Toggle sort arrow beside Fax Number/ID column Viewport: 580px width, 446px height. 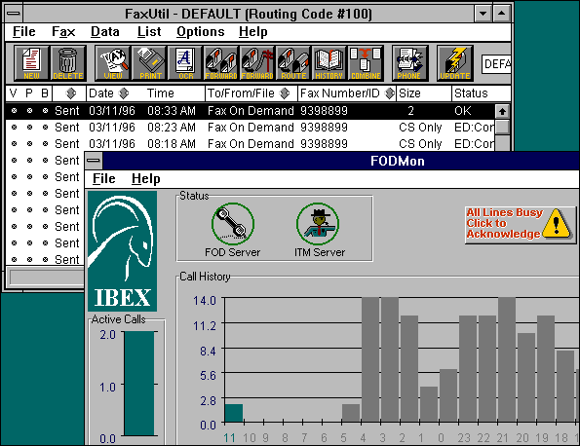(x=390, y=93)
